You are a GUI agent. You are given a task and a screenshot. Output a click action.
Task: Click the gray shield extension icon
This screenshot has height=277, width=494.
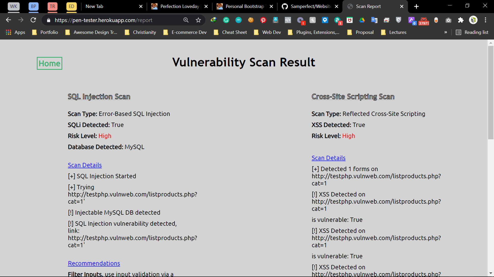click(399, 20)
